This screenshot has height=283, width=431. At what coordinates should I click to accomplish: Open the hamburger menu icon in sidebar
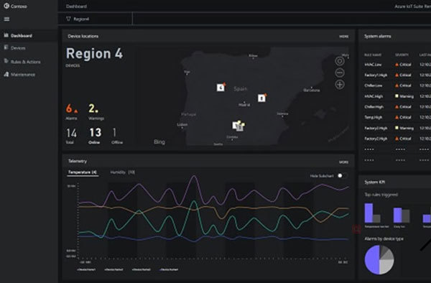7,19
